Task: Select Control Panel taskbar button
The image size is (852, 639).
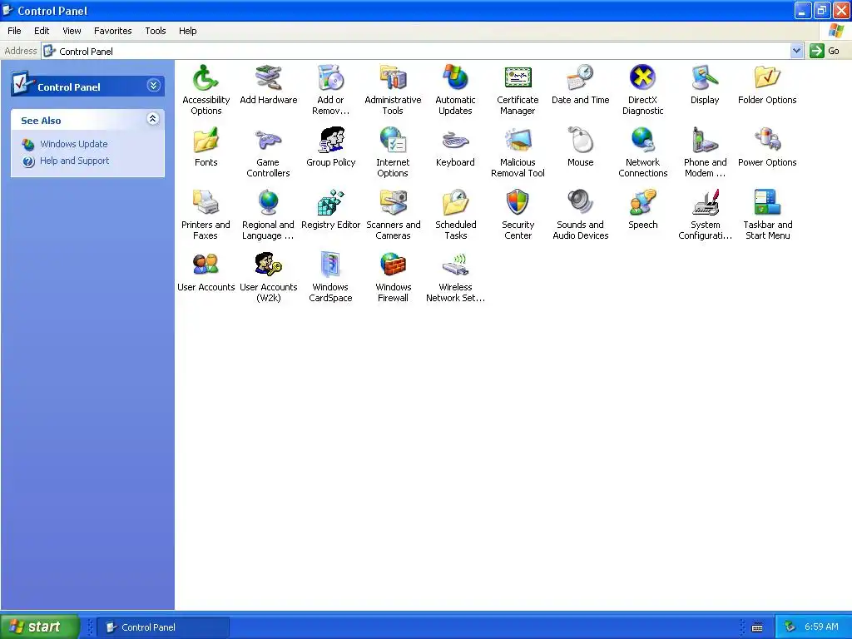Action: point(163,627)
